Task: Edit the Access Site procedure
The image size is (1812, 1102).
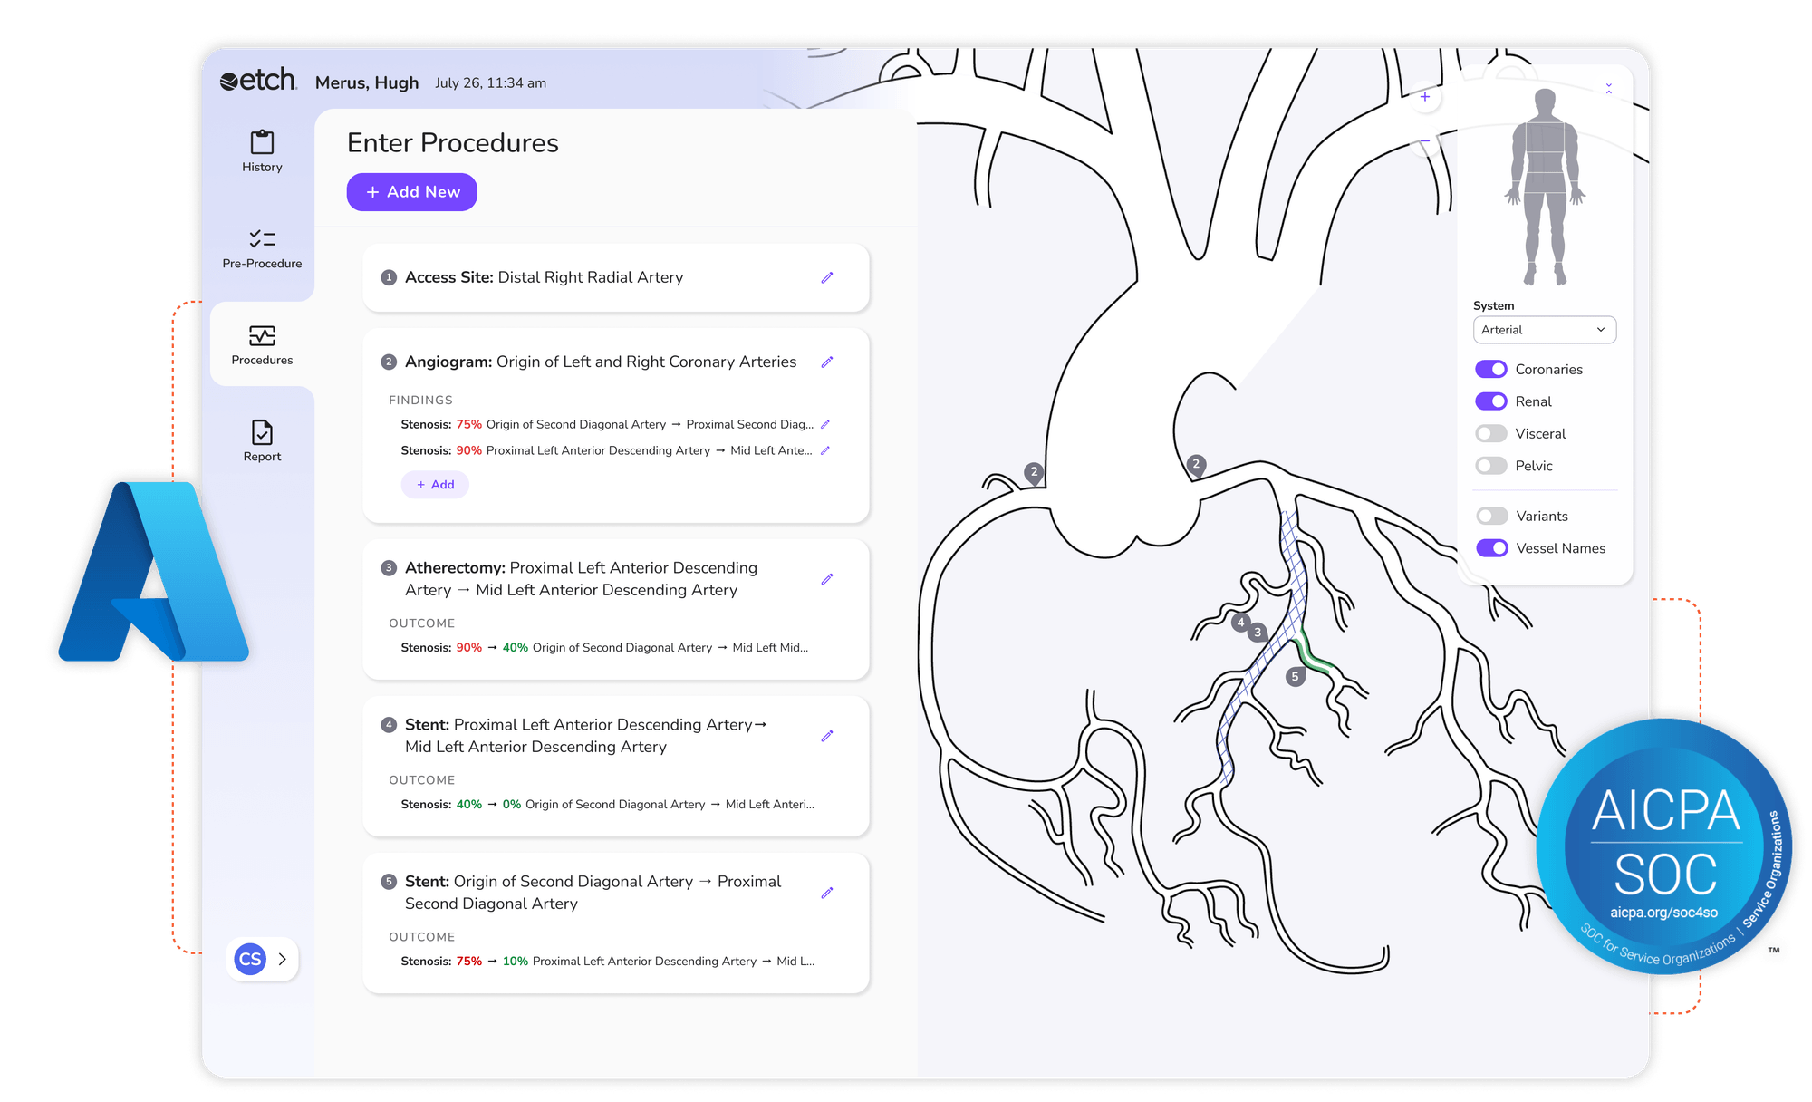Action: pyautogui.click(x=827, y=277)
